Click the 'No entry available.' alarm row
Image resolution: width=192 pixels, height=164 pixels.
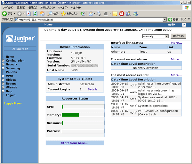pyautogui.click(x=146, y=68)
